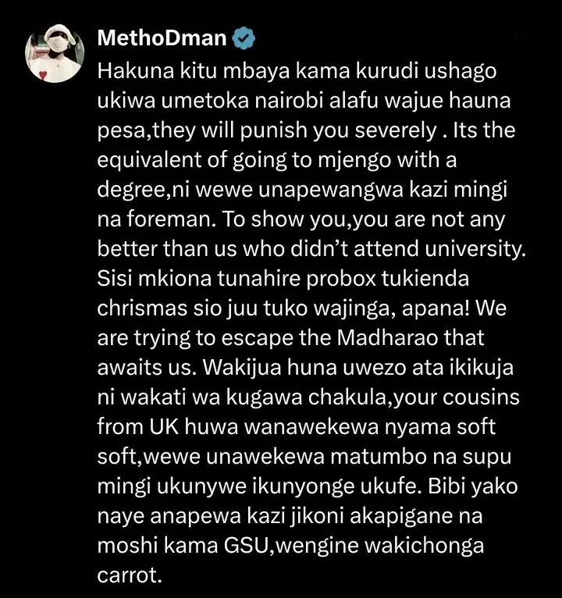
Task: Click the phrase "Bibi yako" in the text
Action: click(x=473, y=486)
